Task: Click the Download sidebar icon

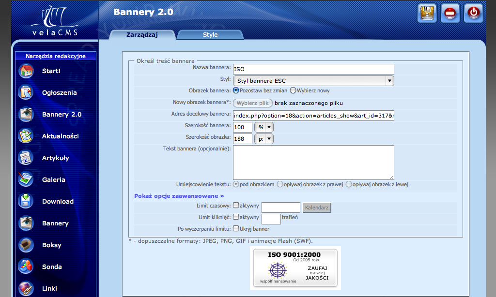Action: pyautogui.click(x=26, y=202)
